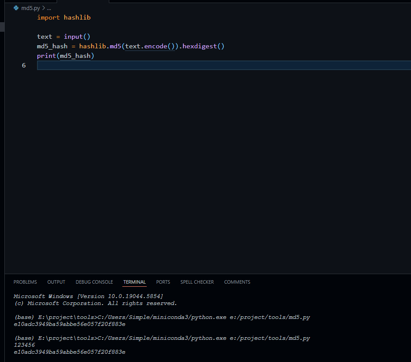The image size is (411, 362).
Task: Open the OUTPUT panel tab
Action: point(56,282)
